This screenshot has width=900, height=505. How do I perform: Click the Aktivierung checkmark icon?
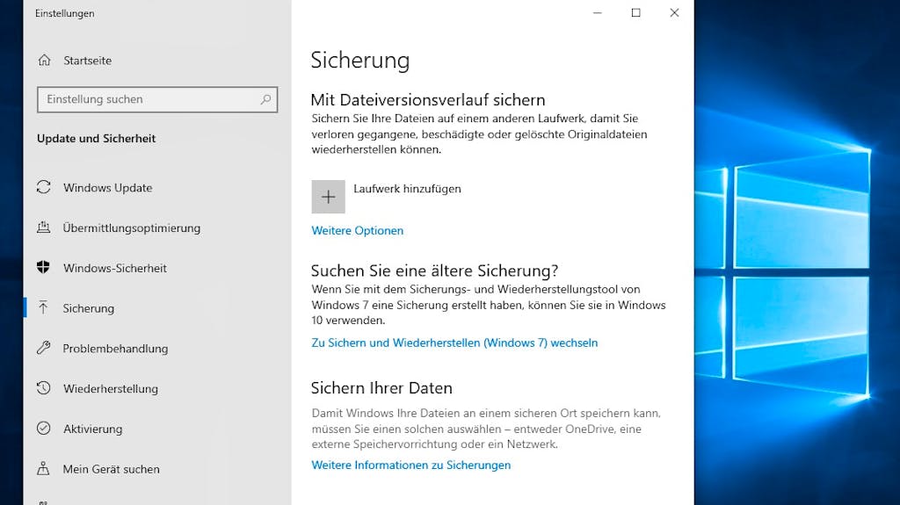coord(44,428)
